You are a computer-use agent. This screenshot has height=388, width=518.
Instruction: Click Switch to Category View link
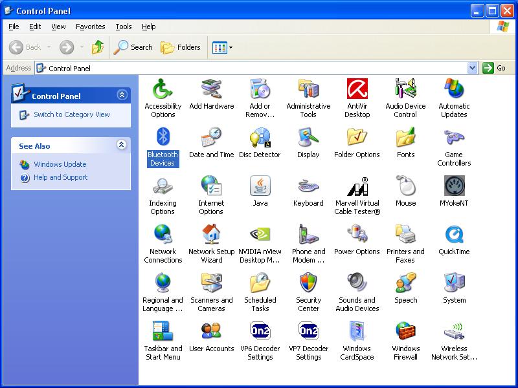(72, 114)
